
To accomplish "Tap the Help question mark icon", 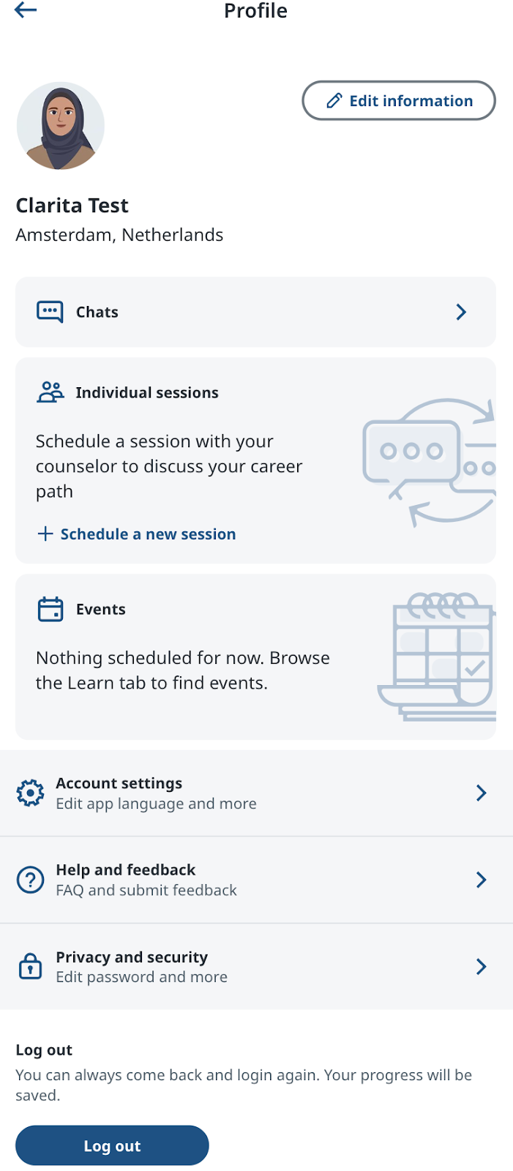I will (30, 880).
